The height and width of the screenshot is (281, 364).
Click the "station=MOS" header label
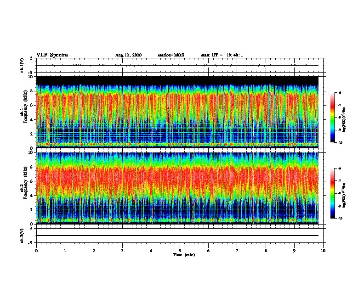click(171, 55)
